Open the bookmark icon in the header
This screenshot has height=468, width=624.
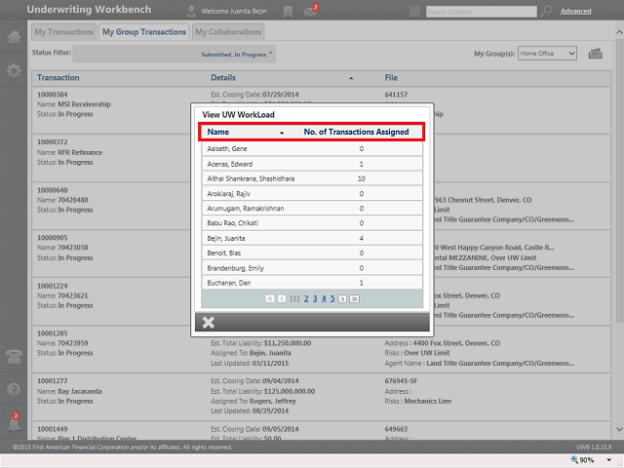pyautogui.click(x=288, y=12)
